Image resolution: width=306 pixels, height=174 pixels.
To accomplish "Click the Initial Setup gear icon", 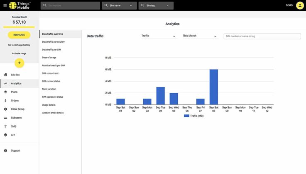I will pyautogui.click(x=5, y=109).
